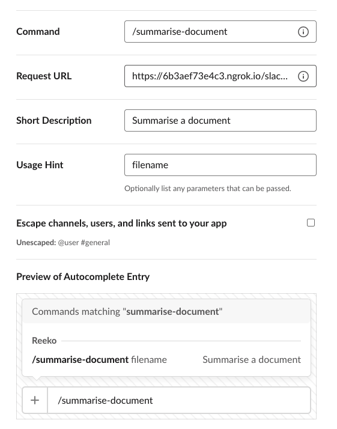Click the Optionally list any parameters hint text

click(x=208, y=189)
